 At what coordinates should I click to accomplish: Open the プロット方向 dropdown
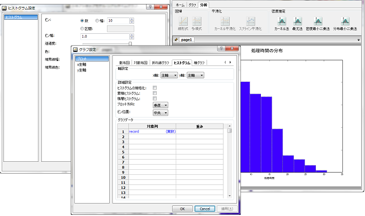point(160,105)
